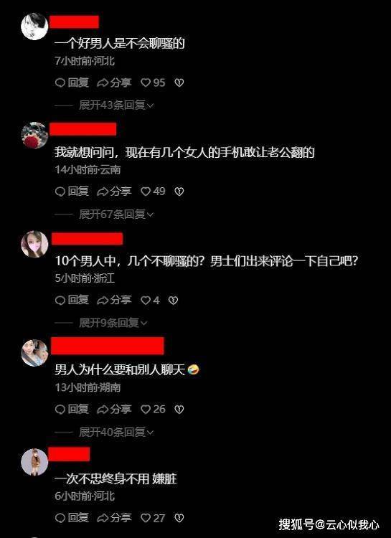
Task: Like the comment with 26 likes
Action: click(x=153, y=409)
